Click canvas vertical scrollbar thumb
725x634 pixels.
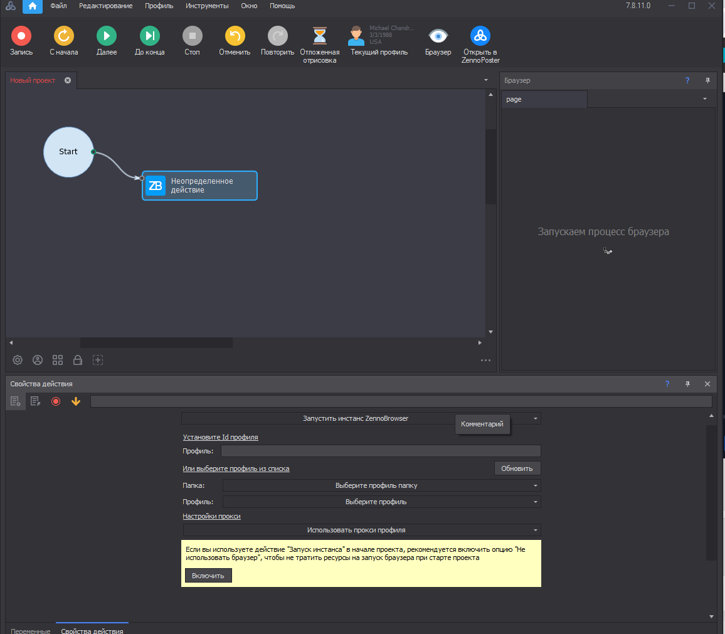tap(490, 166)
